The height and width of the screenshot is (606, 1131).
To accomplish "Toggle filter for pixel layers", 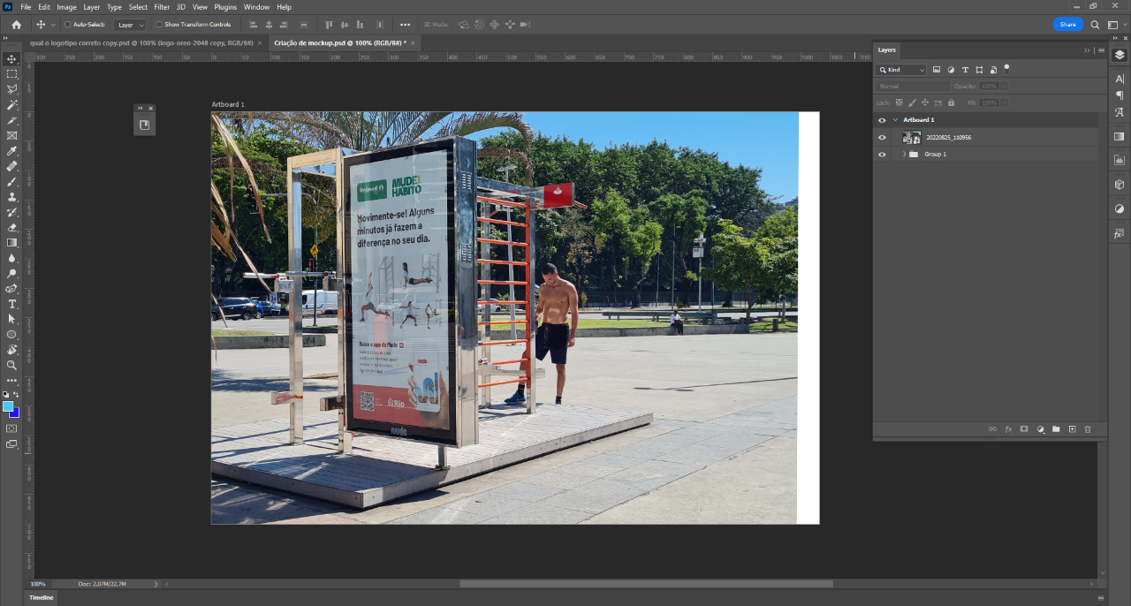I will pyautogui.click(x=937, y=70).
